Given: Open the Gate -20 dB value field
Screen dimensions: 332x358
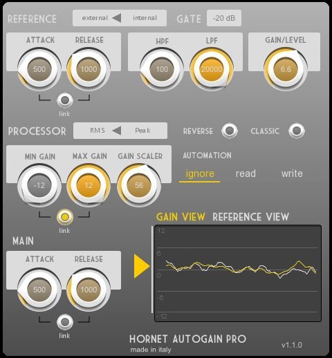Looking at the screenshot, I should 224,18.
